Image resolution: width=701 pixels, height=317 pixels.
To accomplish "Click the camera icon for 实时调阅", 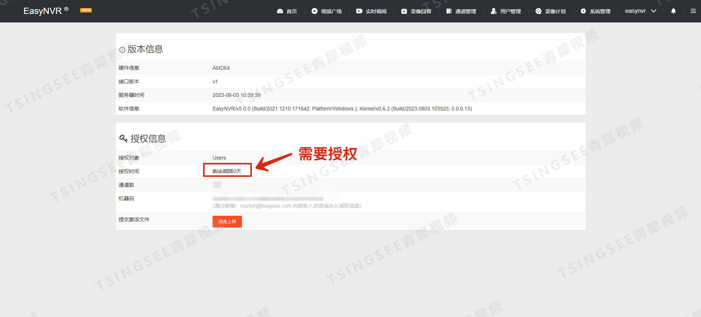I will [359, 11].
